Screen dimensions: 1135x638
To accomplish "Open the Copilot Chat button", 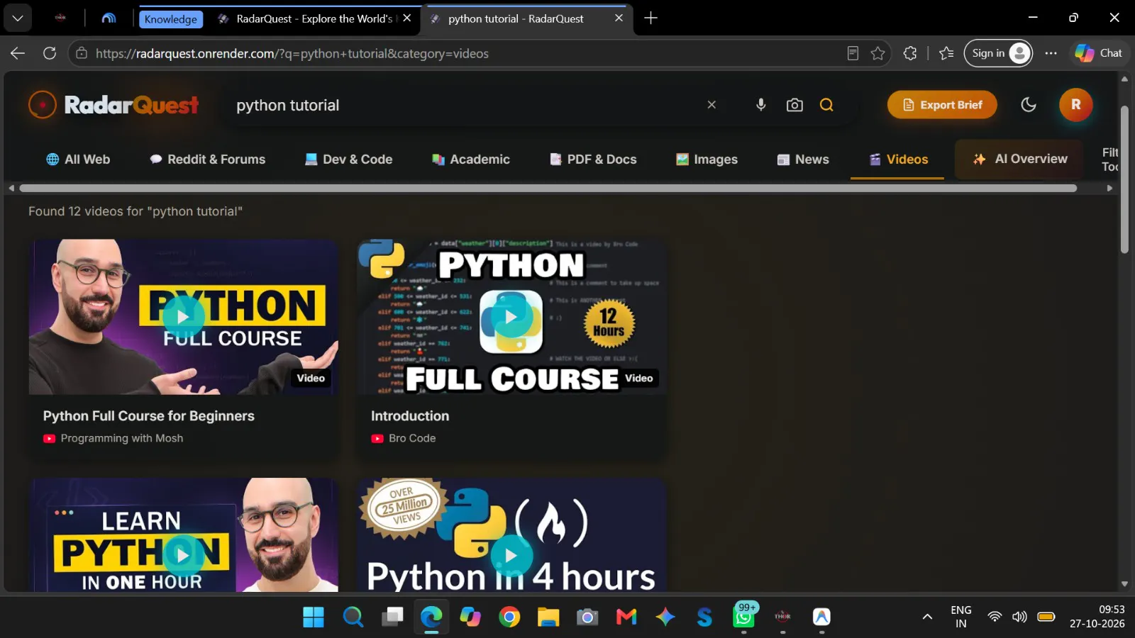I will [x=1098, y=53].
